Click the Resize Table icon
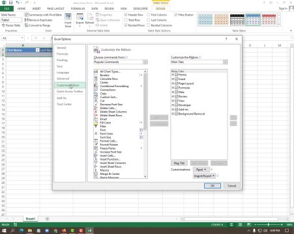This screenshot has height=234, width=294. [x=3, y=25]
